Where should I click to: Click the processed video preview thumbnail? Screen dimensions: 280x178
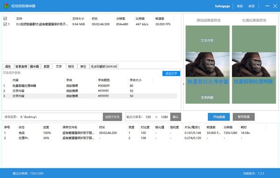[x=254, y=65]
